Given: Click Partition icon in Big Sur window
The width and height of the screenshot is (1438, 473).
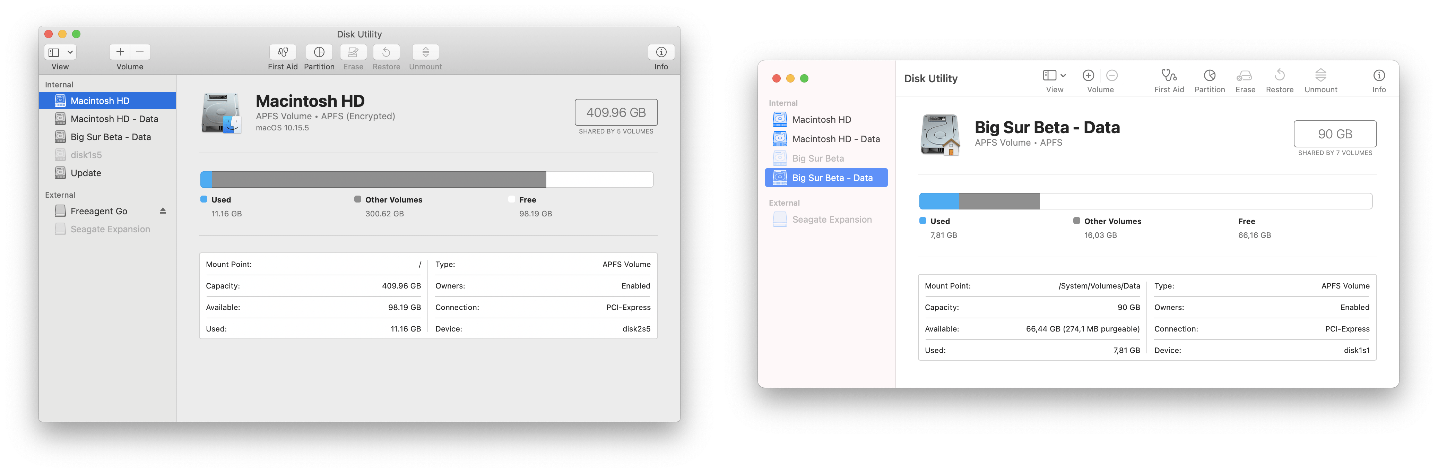Looking at the screenshot, I should (1210, 75).
